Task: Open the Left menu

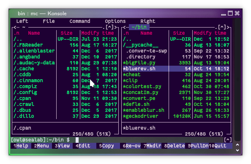Action: click(22, 21)
